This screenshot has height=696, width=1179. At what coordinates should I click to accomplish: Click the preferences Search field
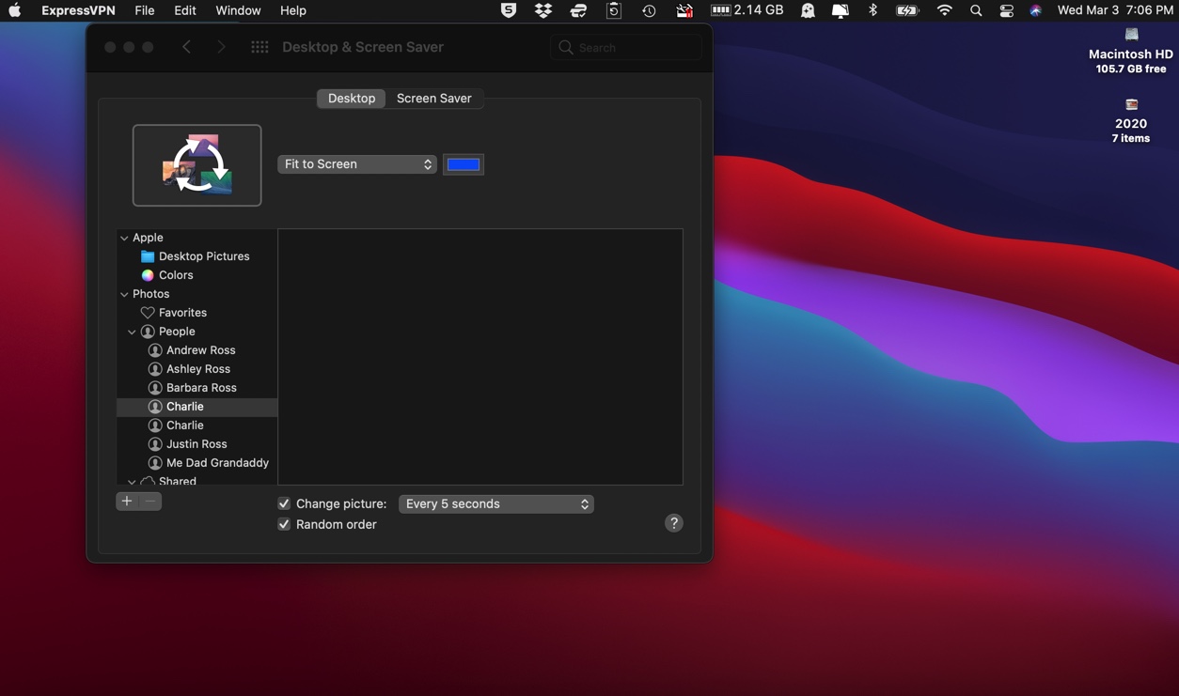626,46
